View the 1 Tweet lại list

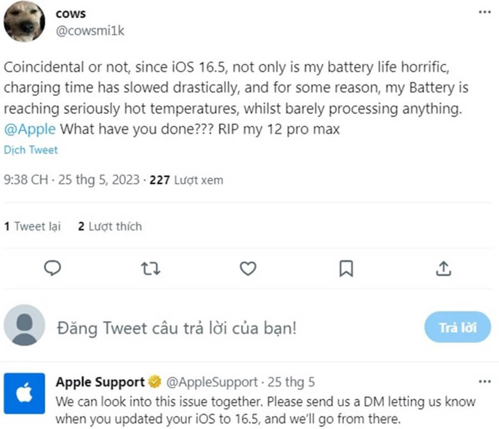click(32, 226)
